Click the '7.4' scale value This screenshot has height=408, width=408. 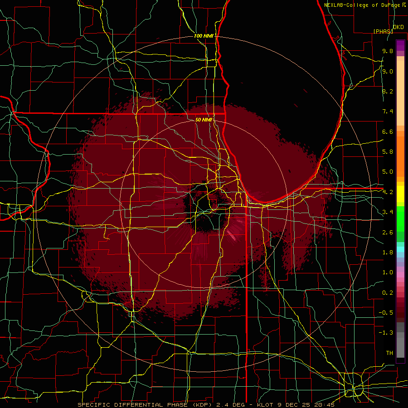tap(388, 112)
